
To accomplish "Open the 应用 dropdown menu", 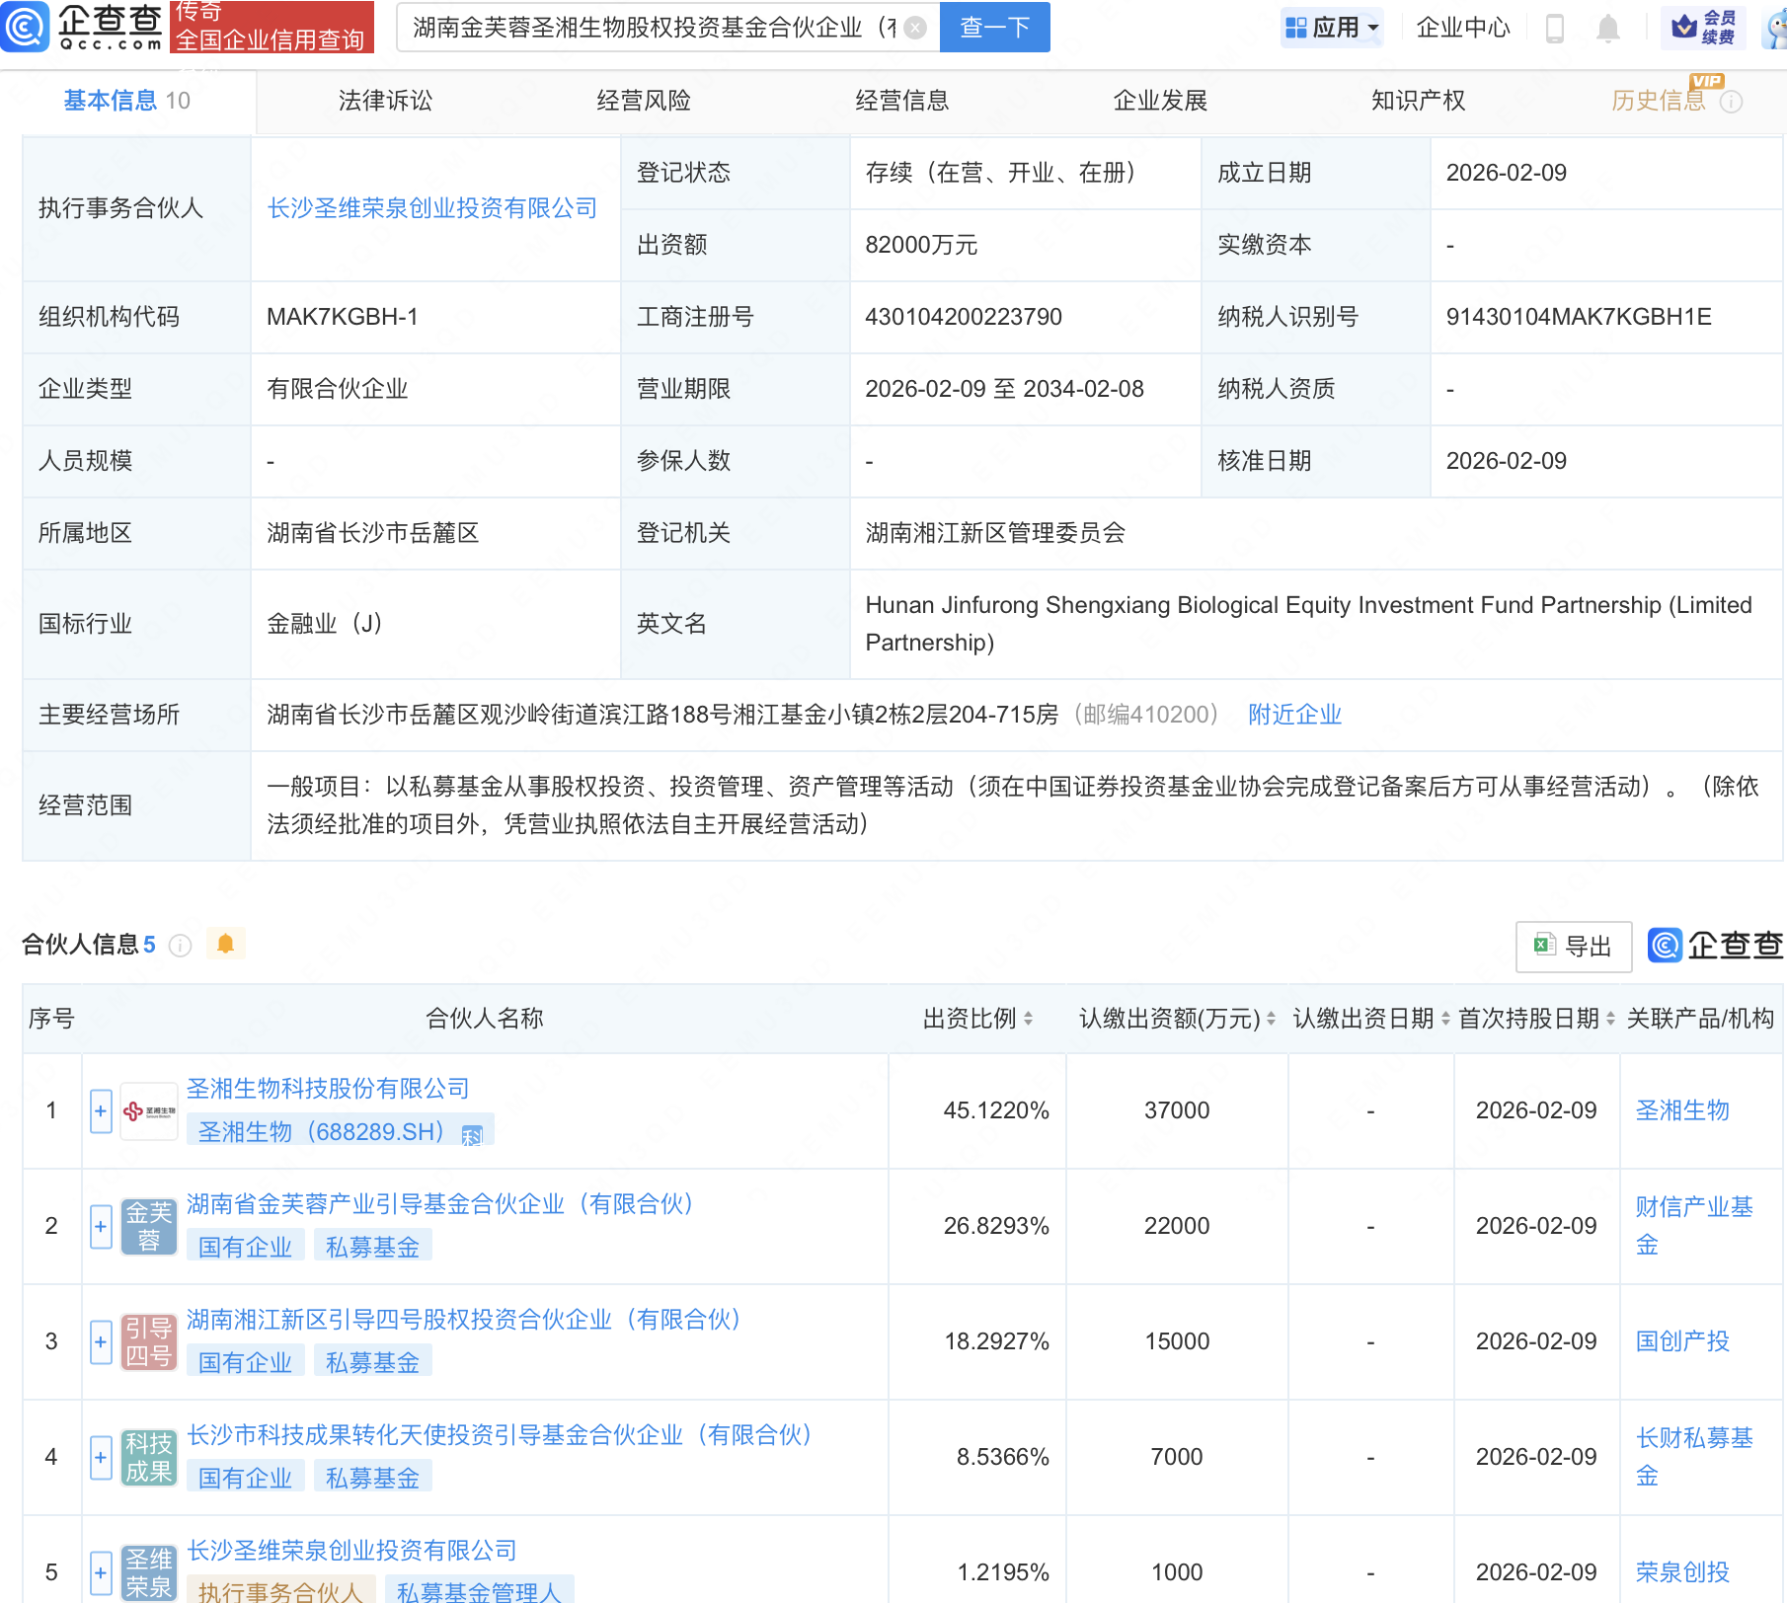I will point(1332,28).
